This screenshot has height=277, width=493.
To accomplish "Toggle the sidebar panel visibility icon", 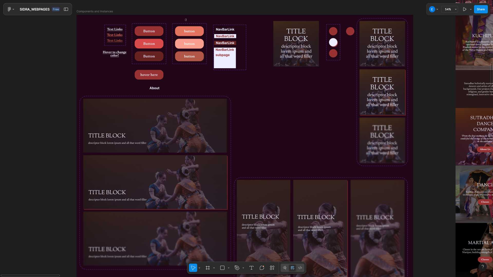I will pos(66,9).
